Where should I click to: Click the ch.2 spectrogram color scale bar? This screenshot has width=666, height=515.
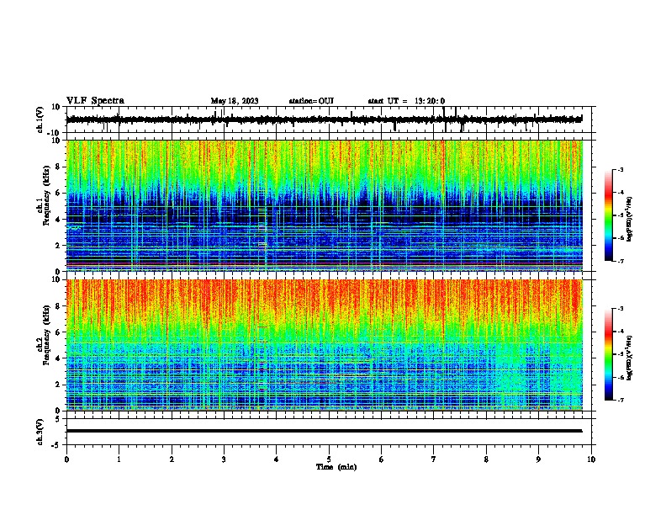pyautogui.click(x=609, y=354)
